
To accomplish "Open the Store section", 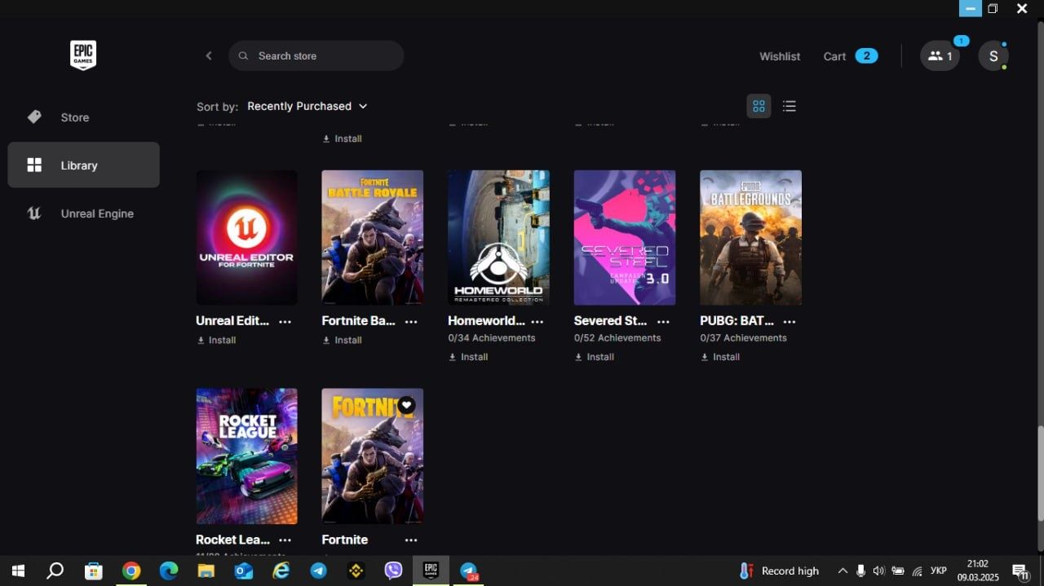I will 83,117.
